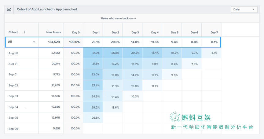The image size is (264, 139).
Task: Click Aug 31 new users count 20,144
Action: (x=56, y=64)
